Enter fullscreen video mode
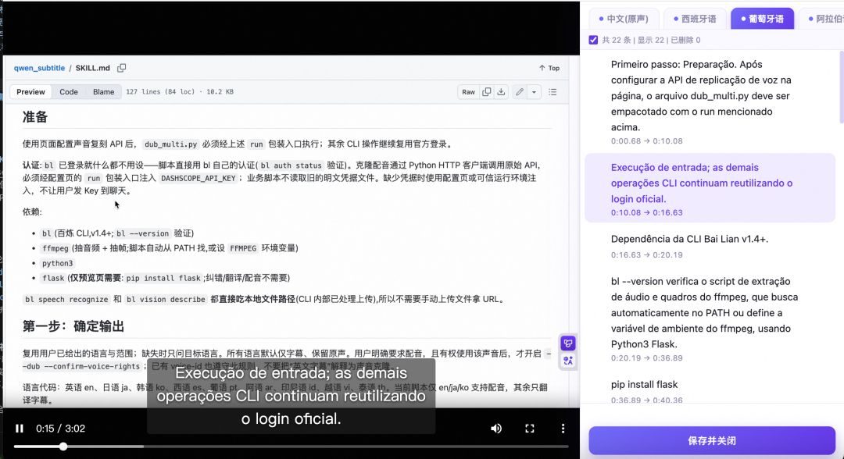 (x=530, y=429)
